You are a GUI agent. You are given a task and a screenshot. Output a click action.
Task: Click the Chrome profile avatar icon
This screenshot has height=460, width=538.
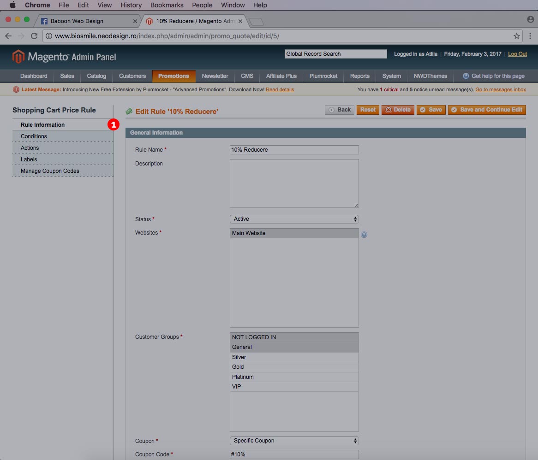click(x=530, y=20)
